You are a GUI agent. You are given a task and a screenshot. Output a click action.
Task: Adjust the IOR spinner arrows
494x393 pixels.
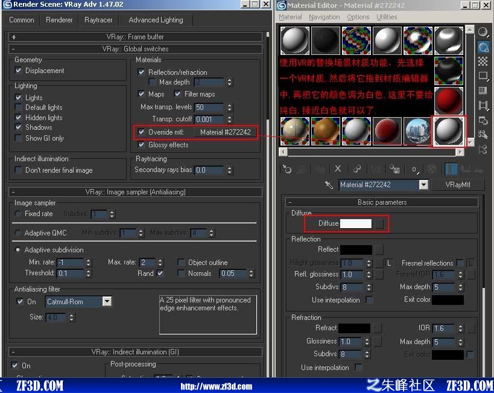(461, 328)
